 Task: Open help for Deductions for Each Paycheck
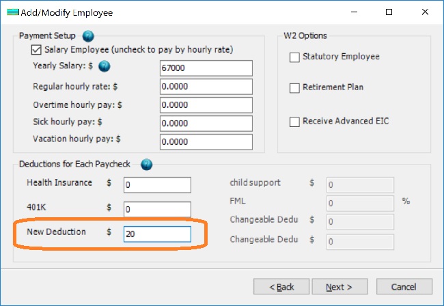click(x=146, y=165)
